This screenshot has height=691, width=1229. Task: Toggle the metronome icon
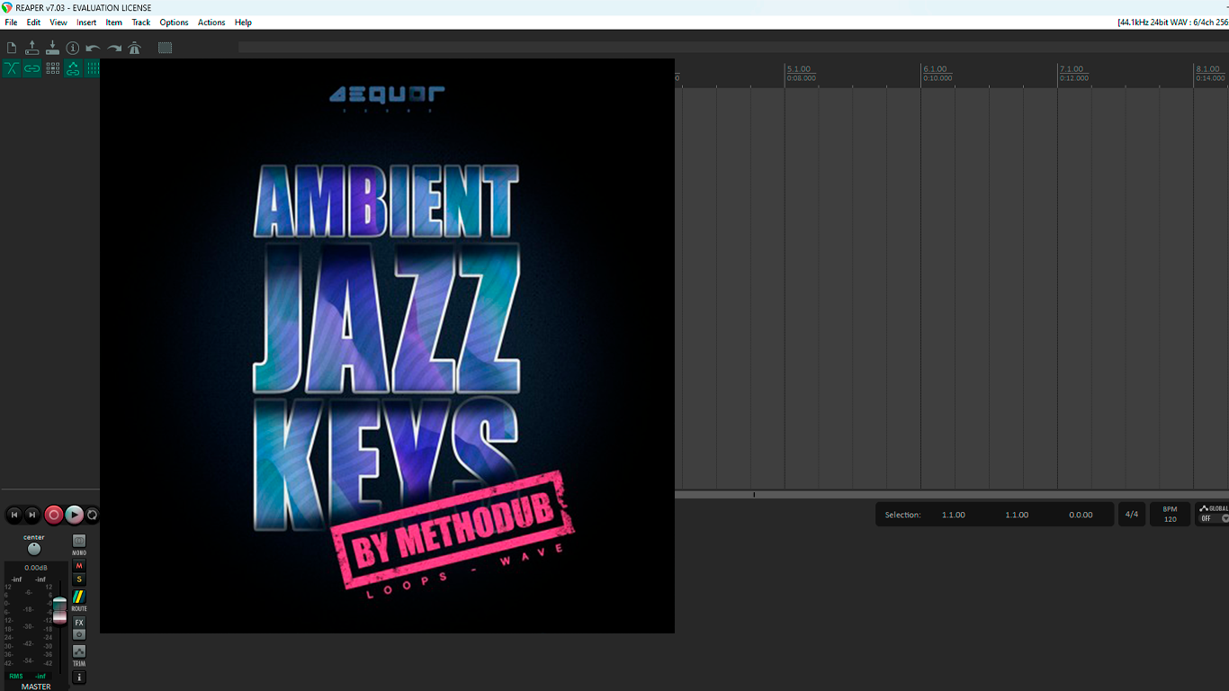pyautogui.click(x=134, y=48)
